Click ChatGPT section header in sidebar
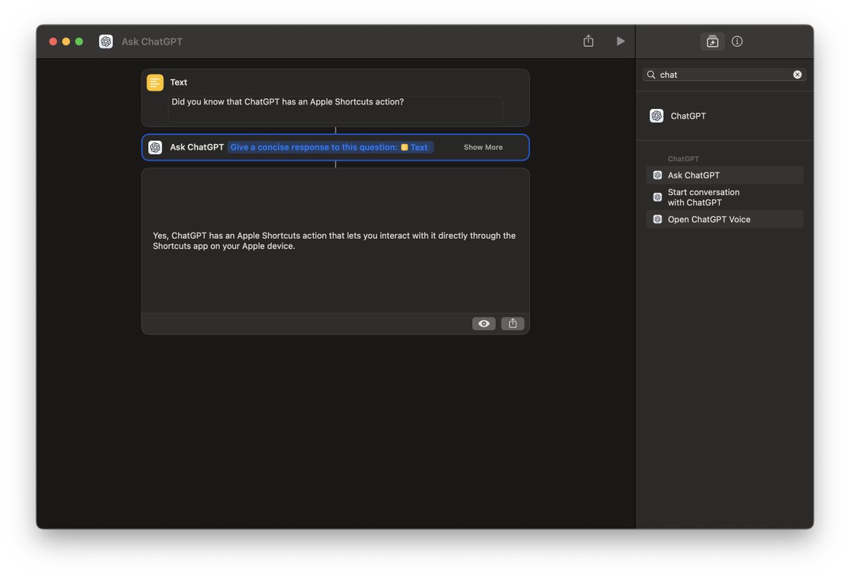850x577 pixels. (x=683, y=159)
